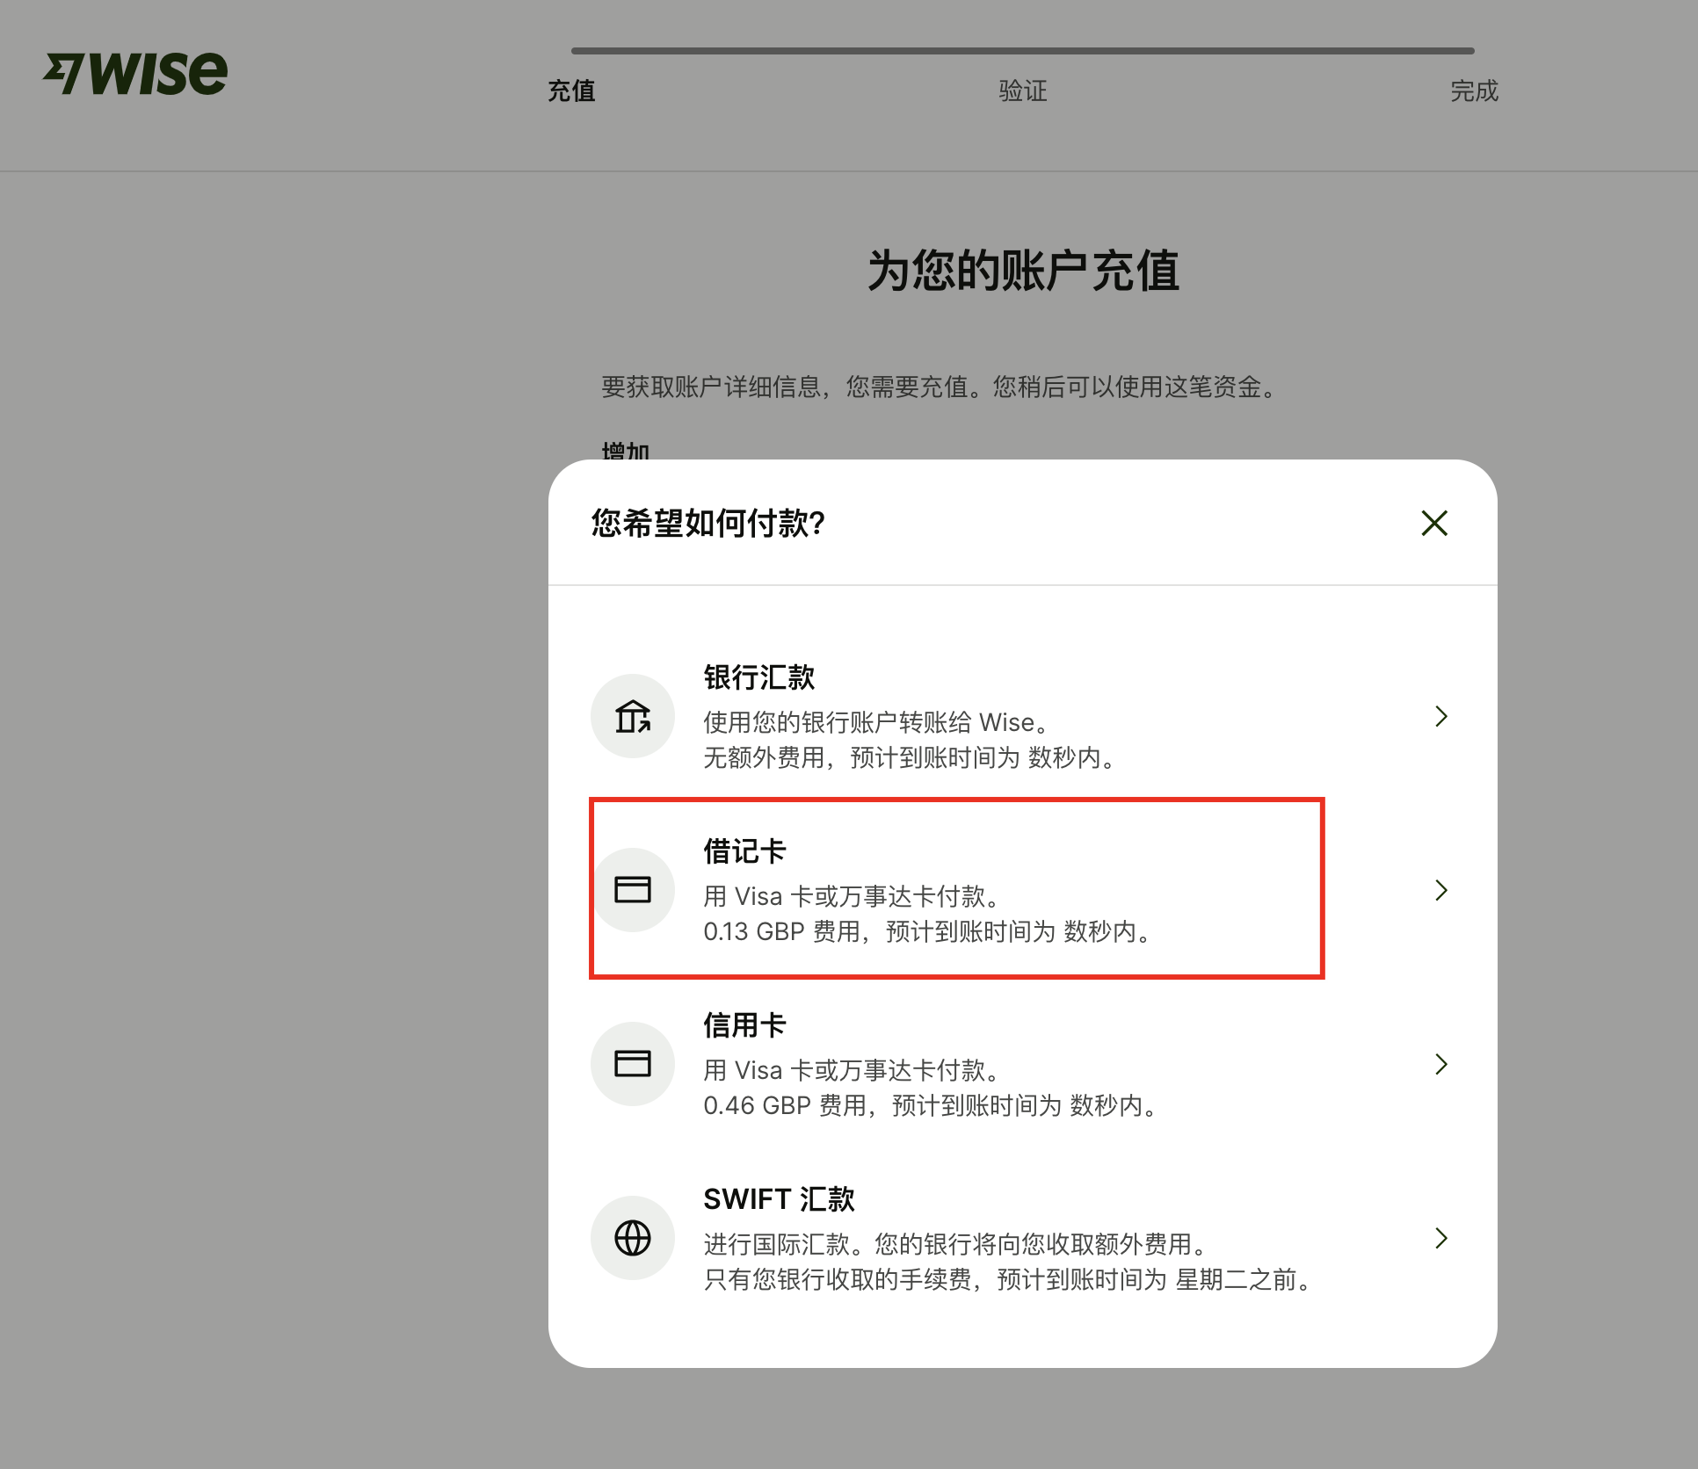Image resolution: width=1698 pixels, height=1469 pixels.
Task: Open the 借记卡 row chevron
Action: (x=1440, y=890)
